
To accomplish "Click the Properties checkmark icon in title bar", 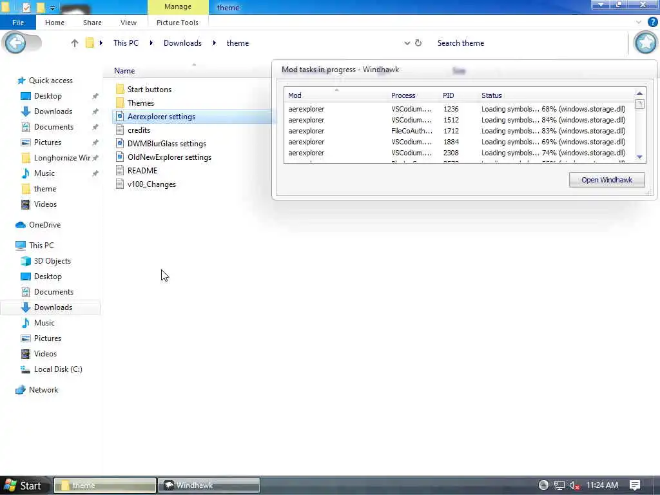I will pos(26,7).
